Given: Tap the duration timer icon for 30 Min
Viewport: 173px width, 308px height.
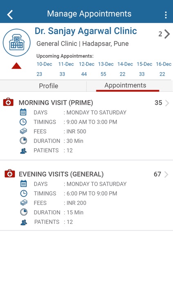Looking at the screenshot, I should click(x=23, y=140).
